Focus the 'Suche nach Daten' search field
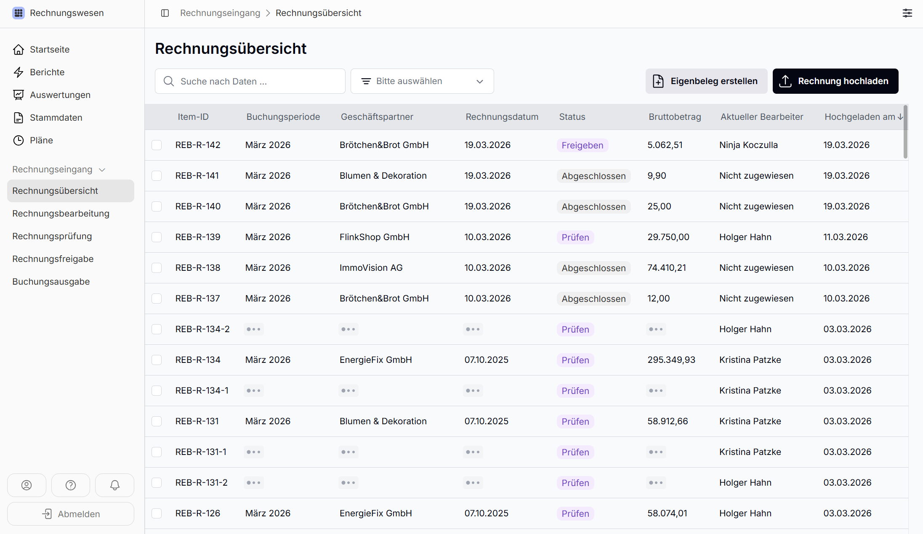 (250, 81)
